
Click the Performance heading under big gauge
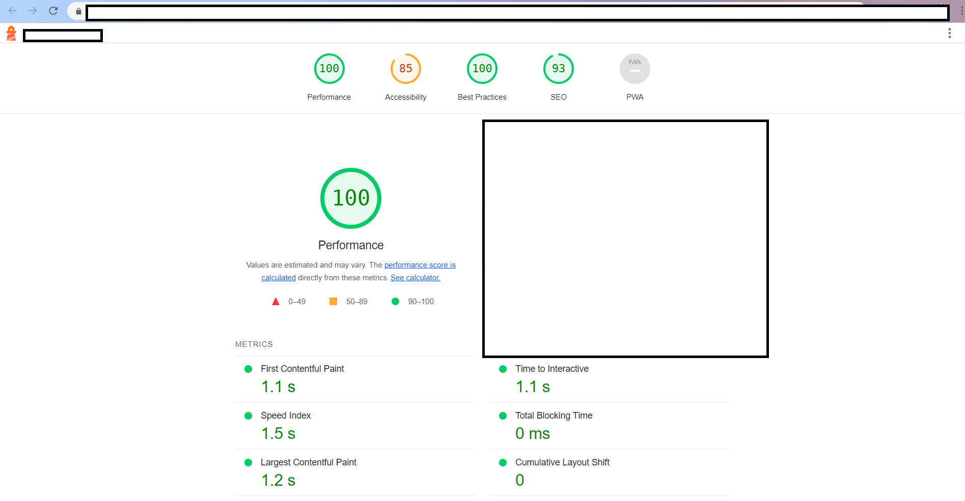click(351, 245)
